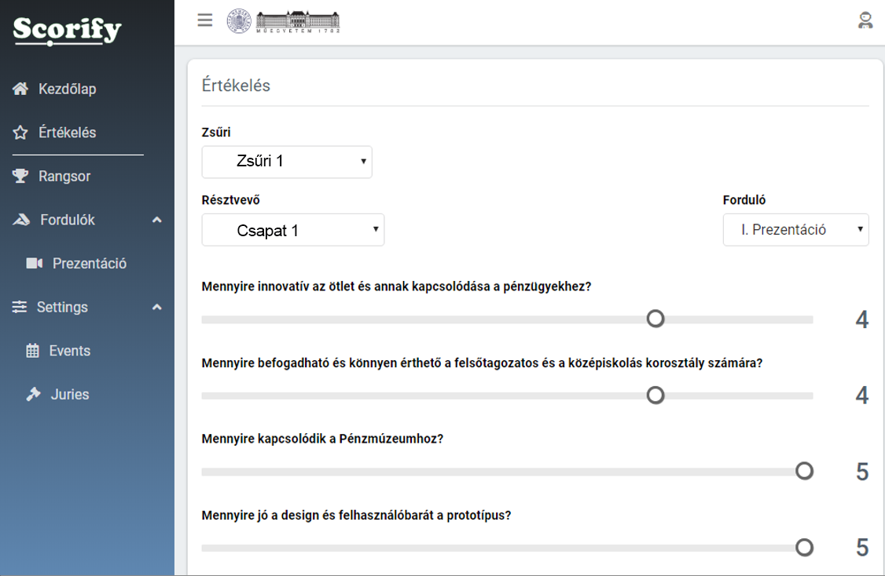Click the innovation question slider handle
Image resolution: width=885 pixels, height=576 pixels.
(x=655, y=319)
